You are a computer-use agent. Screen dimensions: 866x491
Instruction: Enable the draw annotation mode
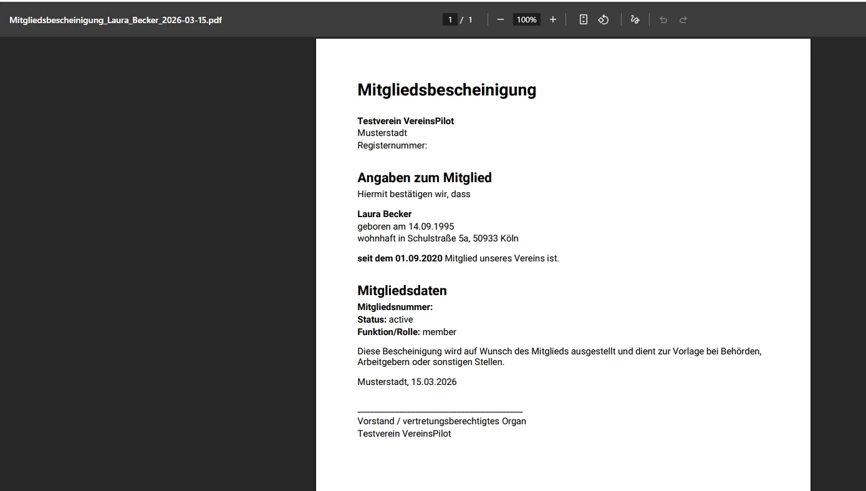(635, 19)
